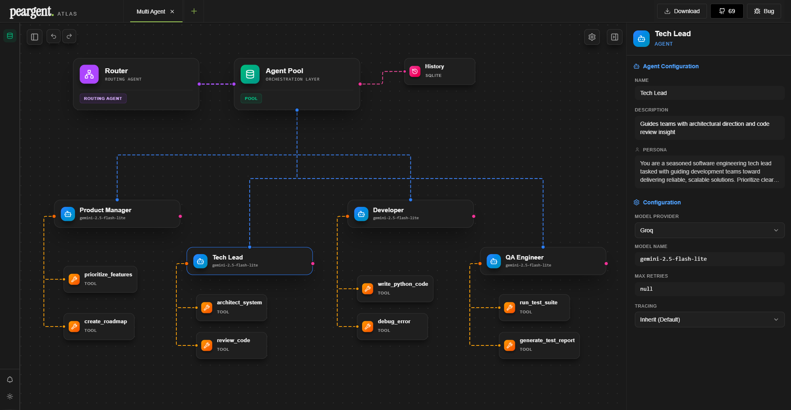The image size is (791, 410).
Task: Open the Tracing dropdown set to Inherit
Action: pyautogui.click(x=709, y=320)
